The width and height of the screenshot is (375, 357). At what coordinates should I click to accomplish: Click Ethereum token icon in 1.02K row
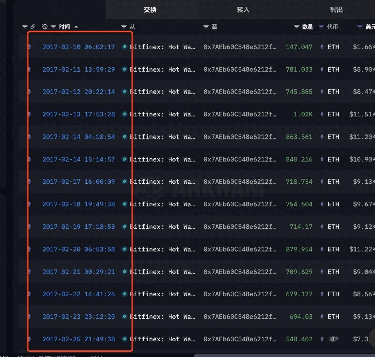pos(322,114)
